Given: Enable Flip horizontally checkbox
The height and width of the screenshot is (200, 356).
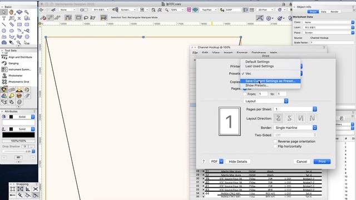Looking at the screenshot, I should pos(275,146).
